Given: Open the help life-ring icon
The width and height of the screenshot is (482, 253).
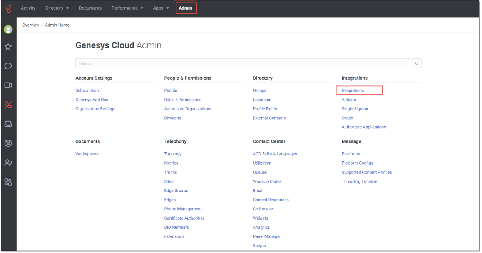Looking at the screenshot, I should pyautogui.click(x=8, y=143).
